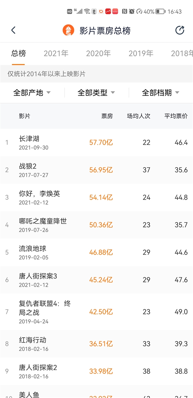The height and width of the screenshot is (398, 193).
Task: Go to the 2019年 tab
Action: [x=141, y=53]
